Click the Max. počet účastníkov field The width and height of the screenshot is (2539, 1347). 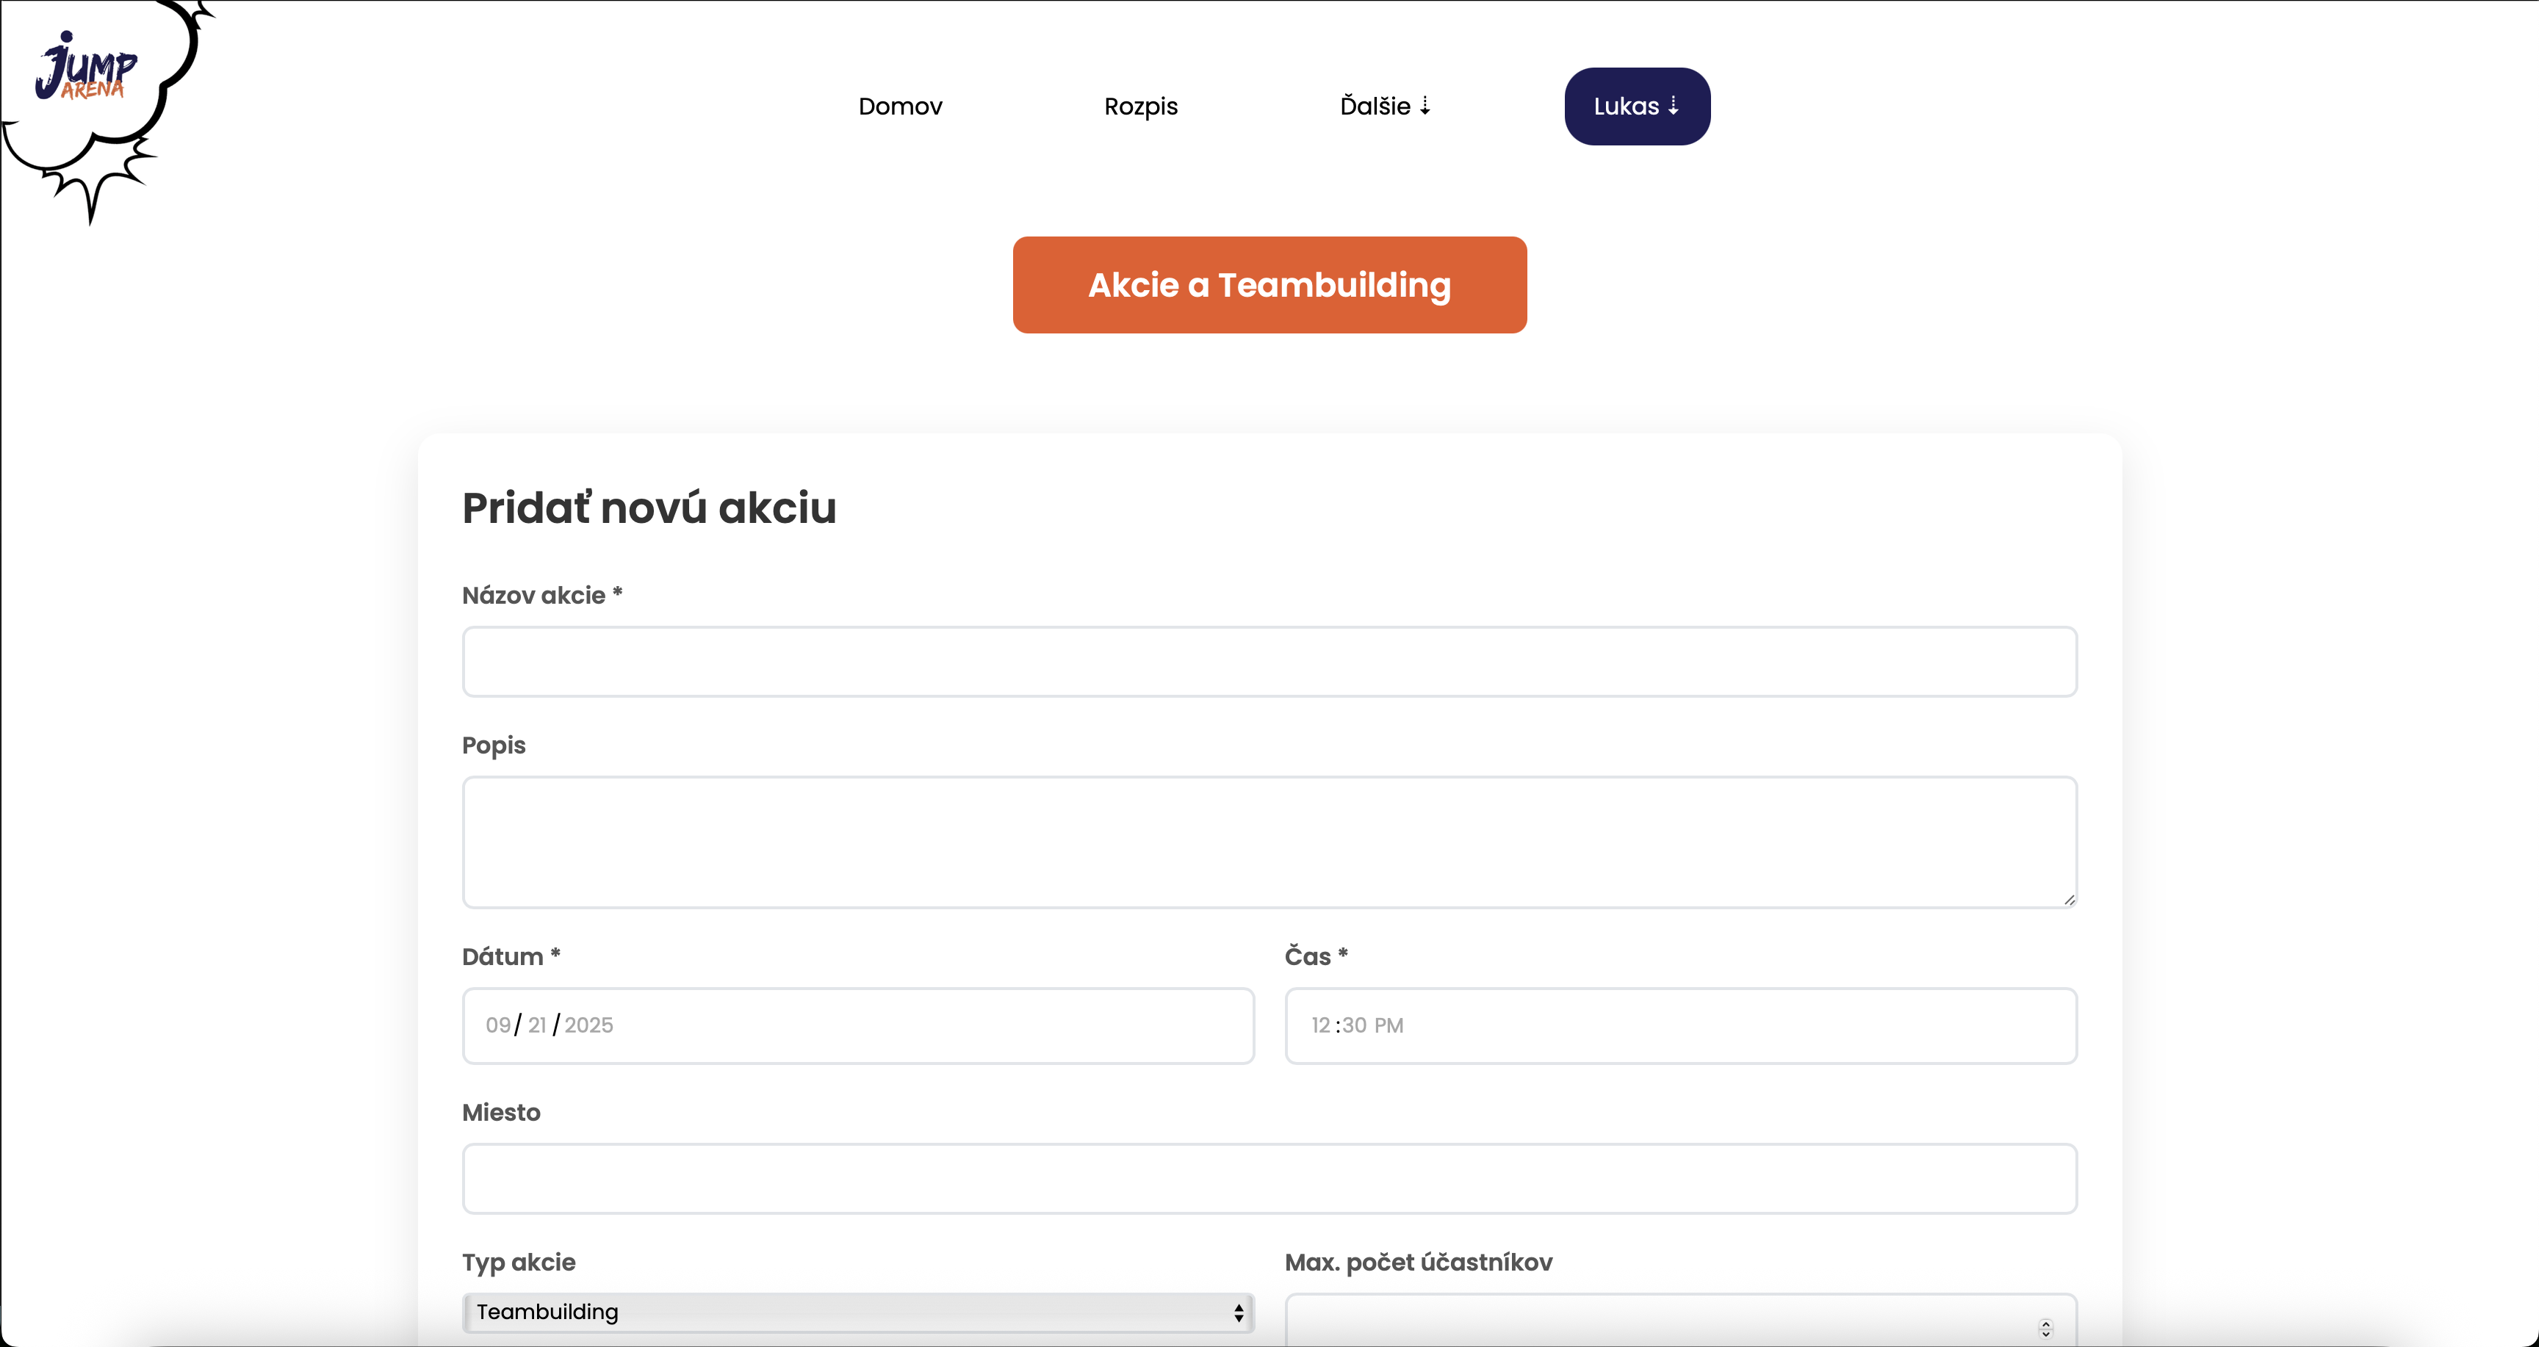coord(1680,1319)
